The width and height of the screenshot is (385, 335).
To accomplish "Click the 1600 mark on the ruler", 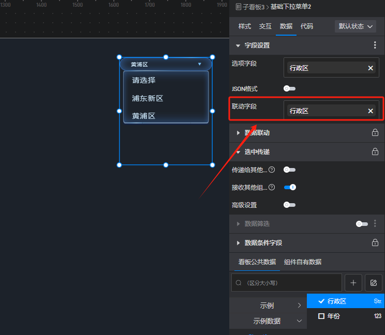I will point(113,5).
